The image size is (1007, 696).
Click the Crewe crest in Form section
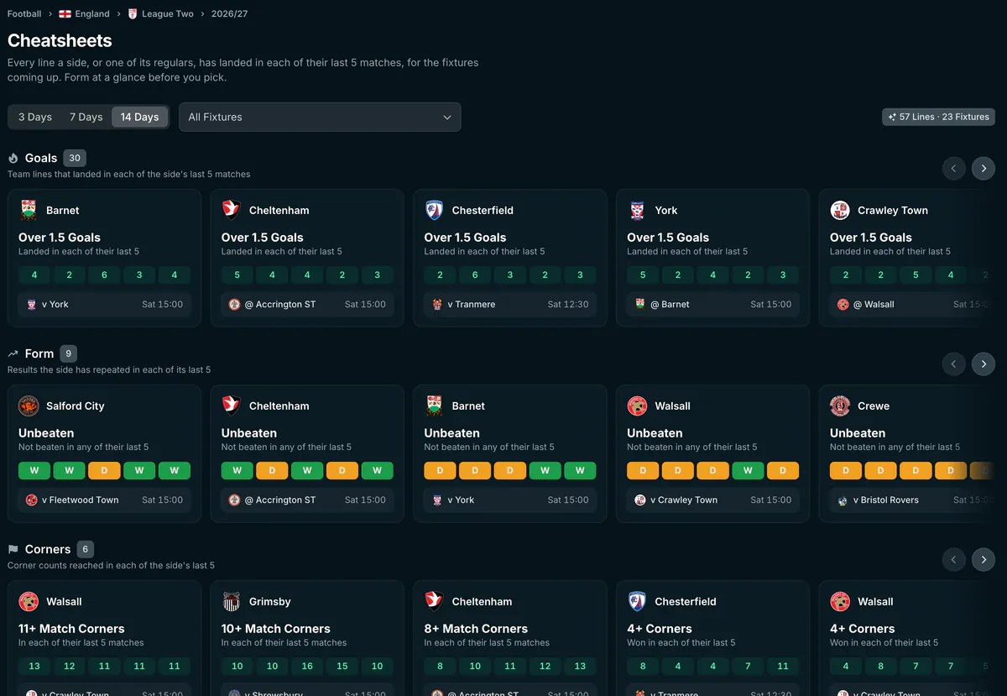(x=840, y=406)
